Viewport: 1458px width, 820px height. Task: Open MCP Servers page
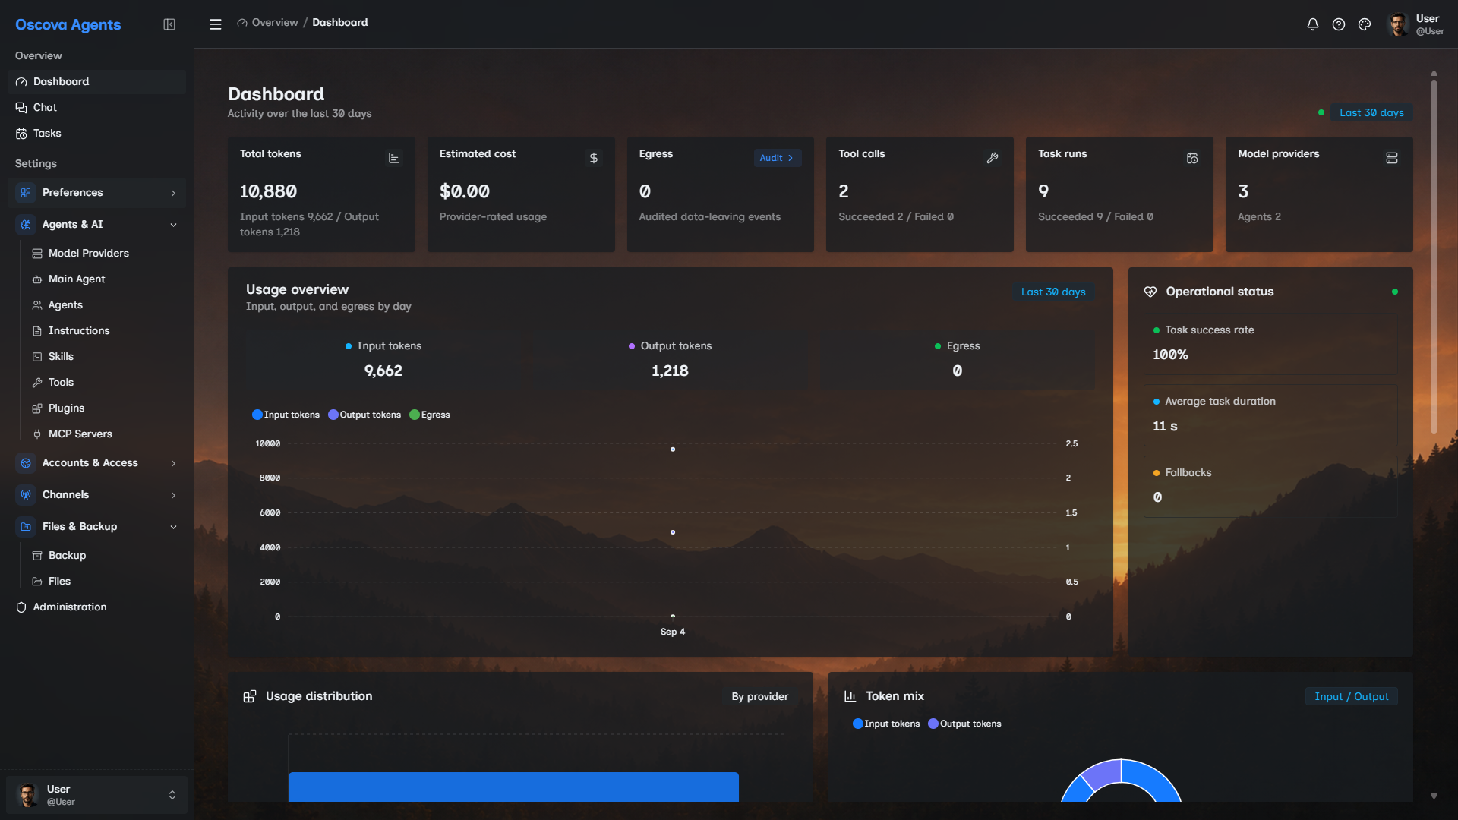click(x=104, y=434)
